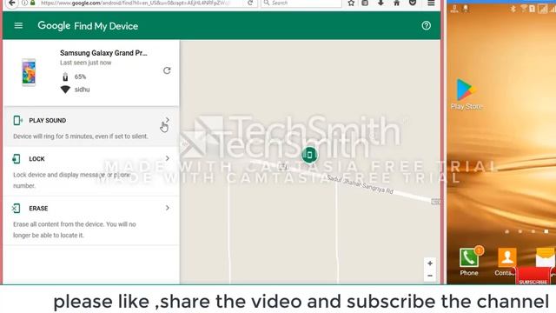
Task: Zoom in on the map
Action: coord(430,263)
